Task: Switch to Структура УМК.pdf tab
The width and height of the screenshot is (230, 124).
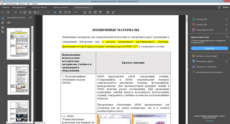Action: click(x=39, y=7)
